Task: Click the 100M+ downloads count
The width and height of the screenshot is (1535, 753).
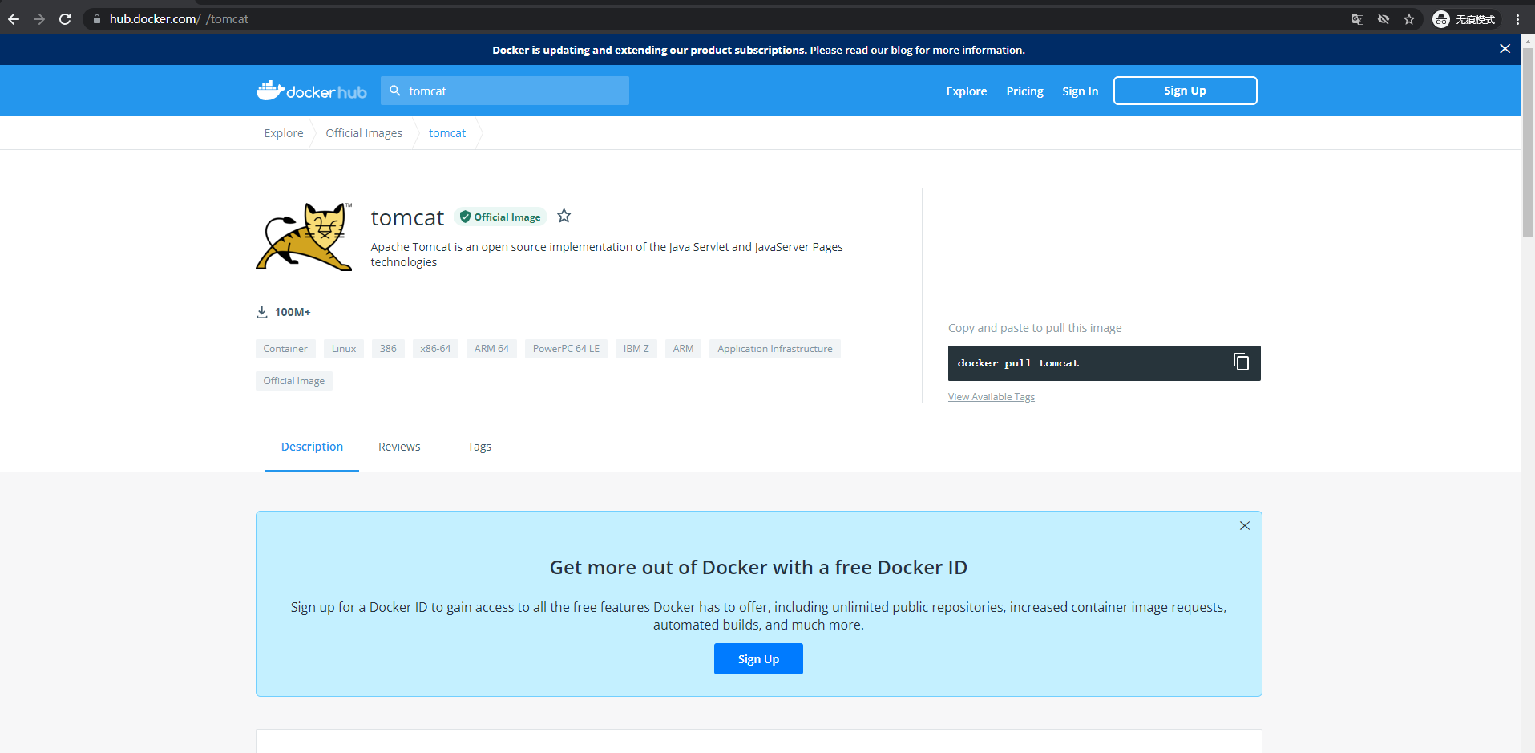Action: 293,312
